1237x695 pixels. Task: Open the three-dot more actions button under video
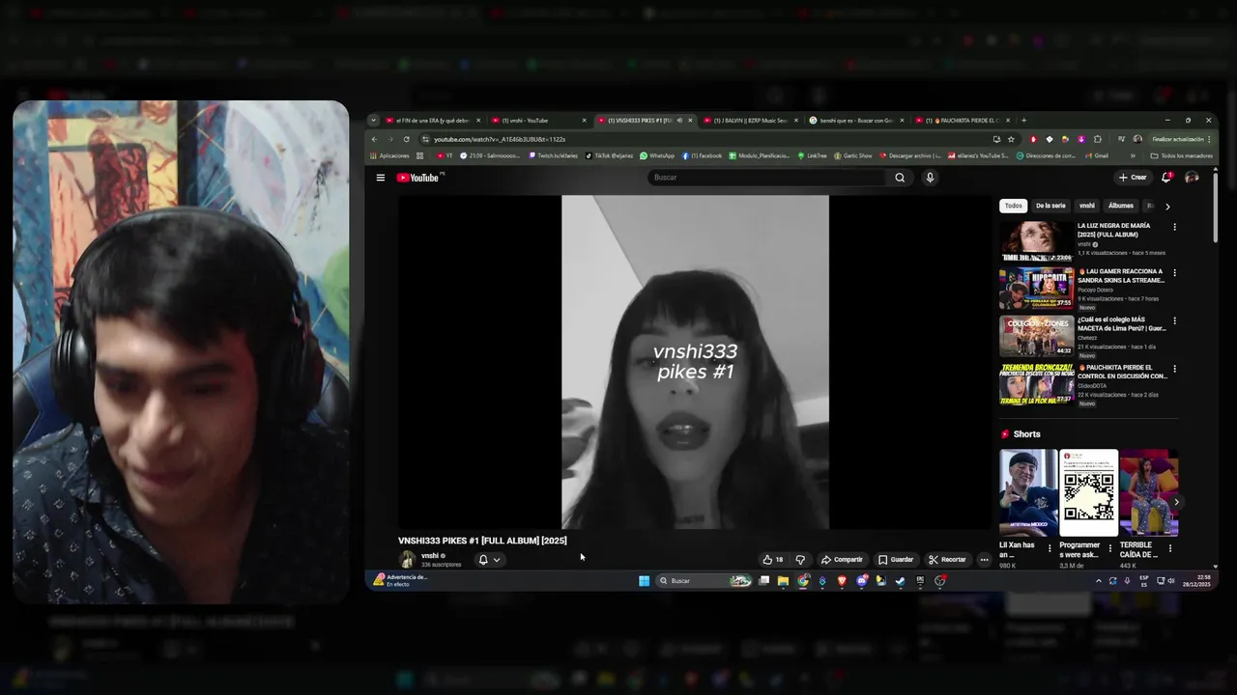[x=984, y=560]
